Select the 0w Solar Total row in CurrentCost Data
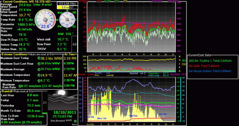 (204, 66)
